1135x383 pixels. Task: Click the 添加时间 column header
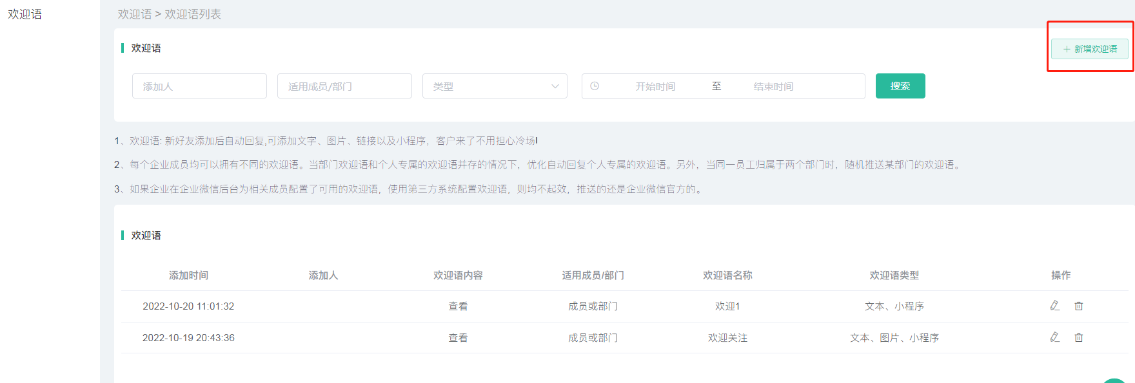coord(188,276)
